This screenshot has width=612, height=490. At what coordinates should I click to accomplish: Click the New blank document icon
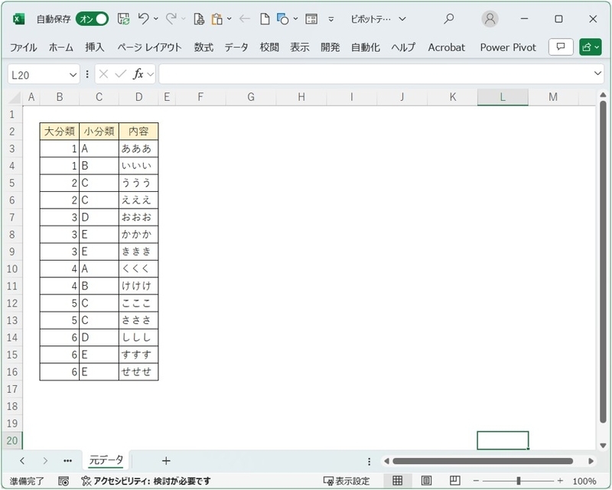point(265,18)
